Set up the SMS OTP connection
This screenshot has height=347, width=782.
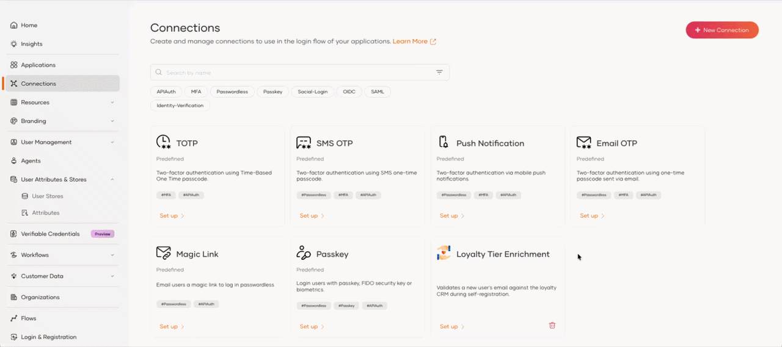point(312,216)
